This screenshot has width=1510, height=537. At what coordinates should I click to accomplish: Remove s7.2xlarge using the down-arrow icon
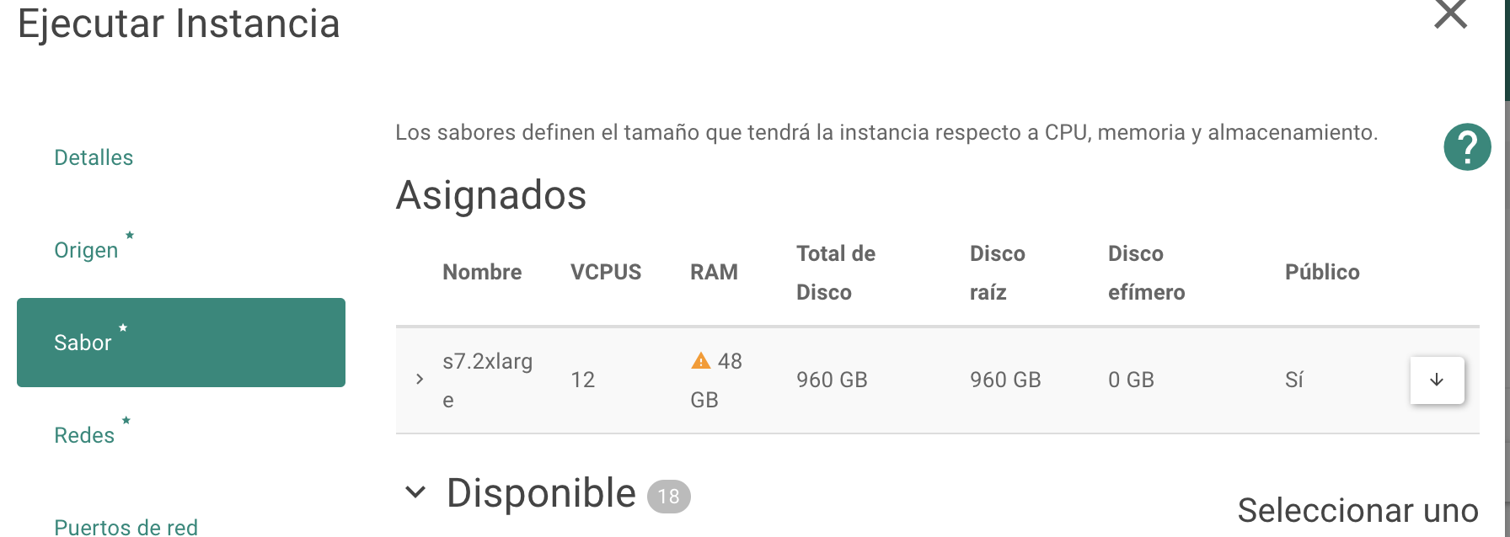pyautogui.click(x=1436, y=380)
